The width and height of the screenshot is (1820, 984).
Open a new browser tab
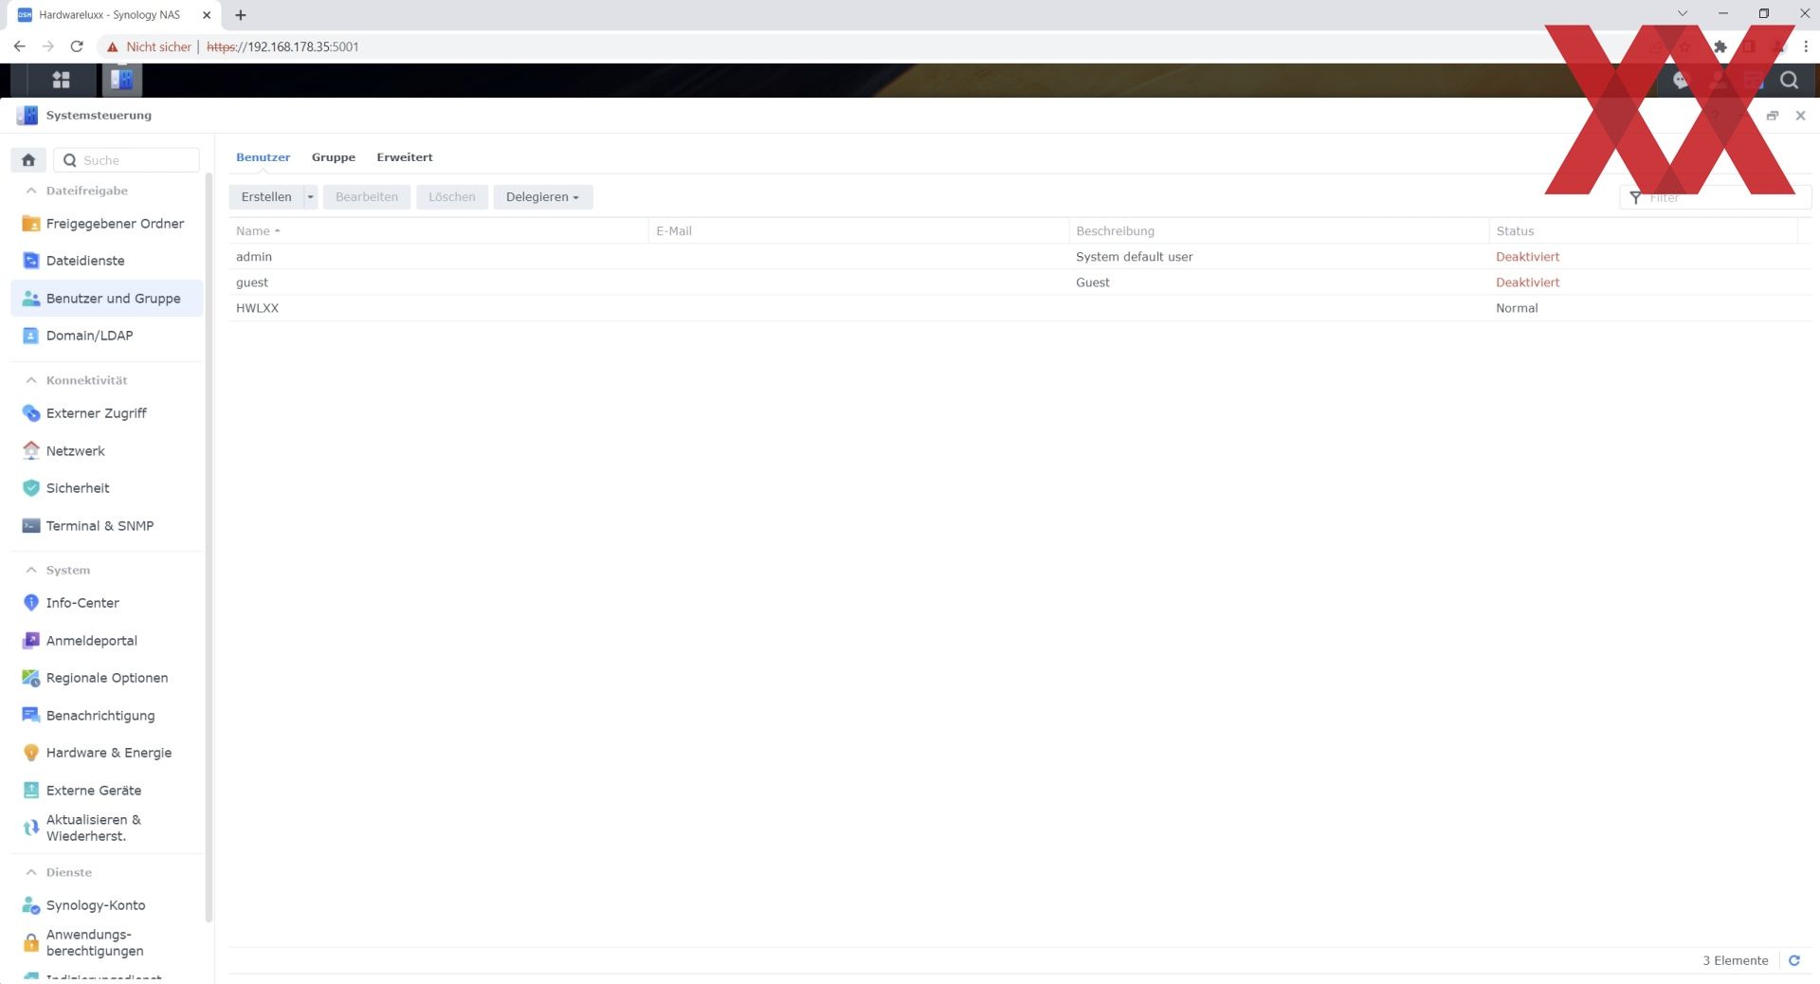pos(241,15)
